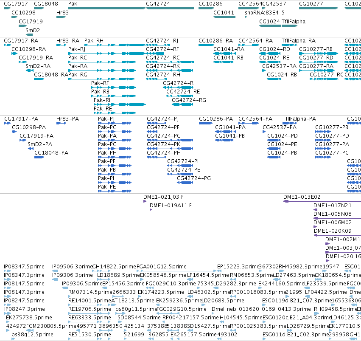Open the SmD2-PA protein feature
The height and width of the screenshot is (341, 361).
(x=31, y=149)
